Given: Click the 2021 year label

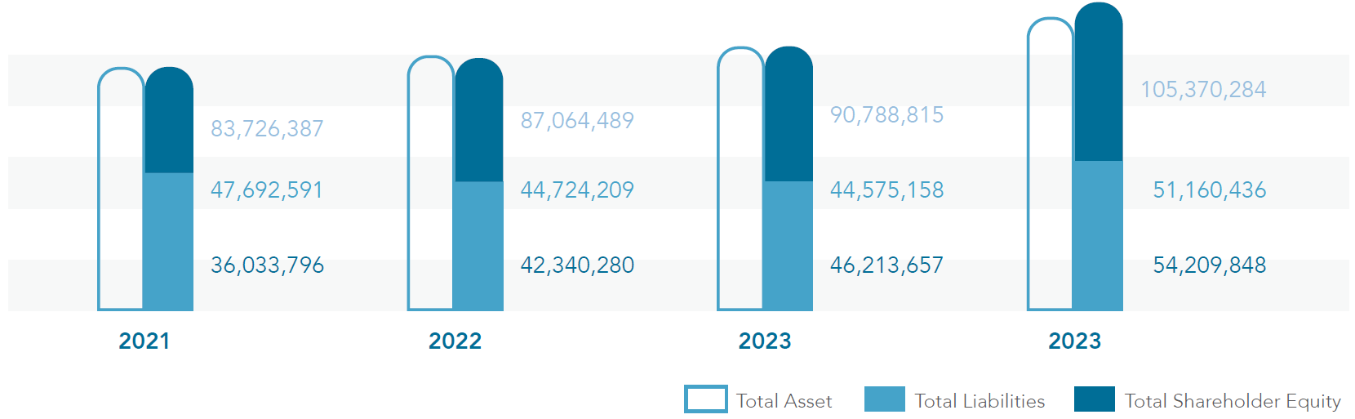Looking at the screenshot, I should 144,341.
